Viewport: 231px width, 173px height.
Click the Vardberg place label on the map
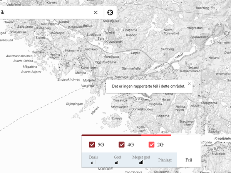pos(167,49)
